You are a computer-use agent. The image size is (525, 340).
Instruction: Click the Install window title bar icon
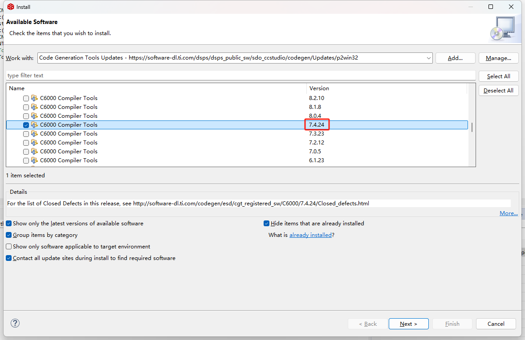[11, 7]
